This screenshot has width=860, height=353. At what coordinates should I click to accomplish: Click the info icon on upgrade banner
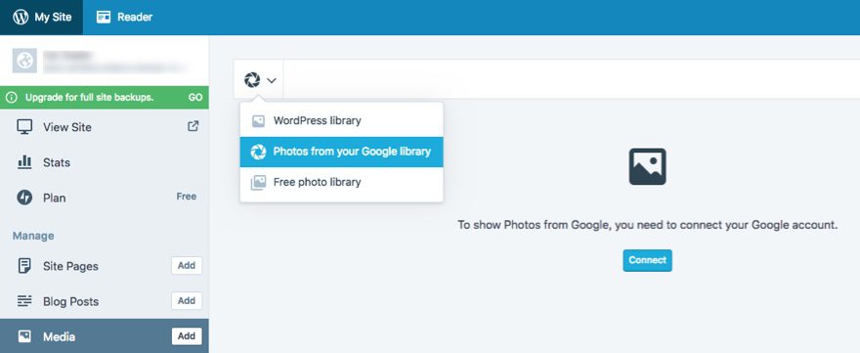(12, 98)
